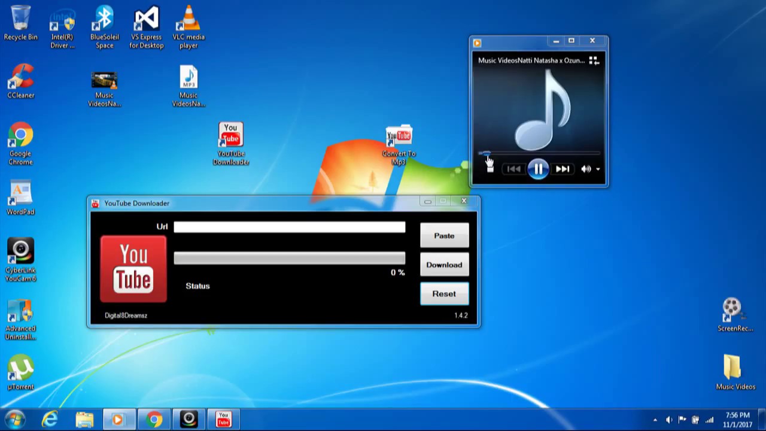Image resolution: width=766 pixels, height=431 pixels.
Task: Click the Status label
Action: [197, 286]
